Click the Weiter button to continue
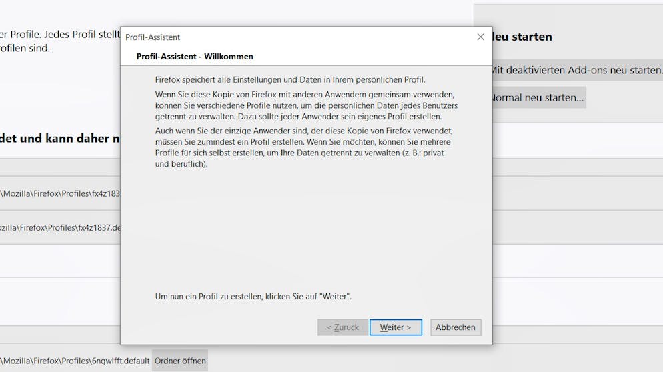Screen dimensions: 663x372 click(x=396, y=327)
